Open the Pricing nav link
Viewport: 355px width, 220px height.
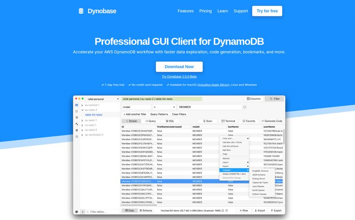(x=205, y=11)
